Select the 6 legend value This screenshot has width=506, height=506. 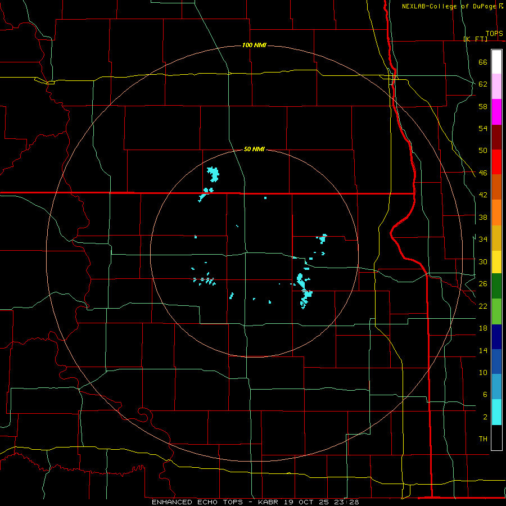click(485, 395)
